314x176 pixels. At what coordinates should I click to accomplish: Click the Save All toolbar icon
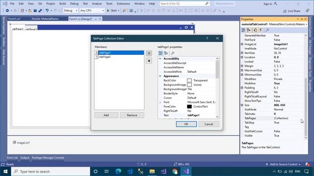tap(40, 11)
